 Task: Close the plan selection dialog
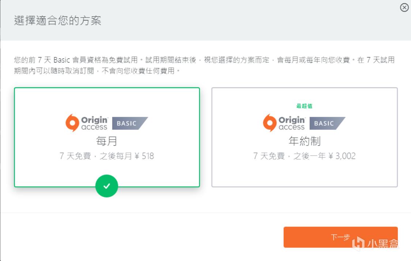pos(404,8)
